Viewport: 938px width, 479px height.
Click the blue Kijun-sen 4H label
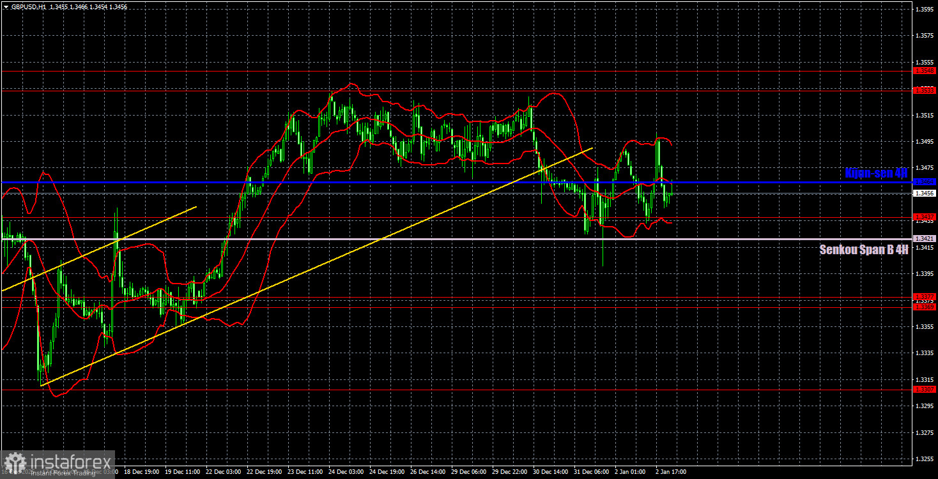875,172
